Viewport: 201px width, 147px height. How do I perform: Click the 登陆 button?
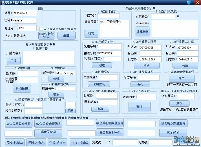(x=67, y=36)
